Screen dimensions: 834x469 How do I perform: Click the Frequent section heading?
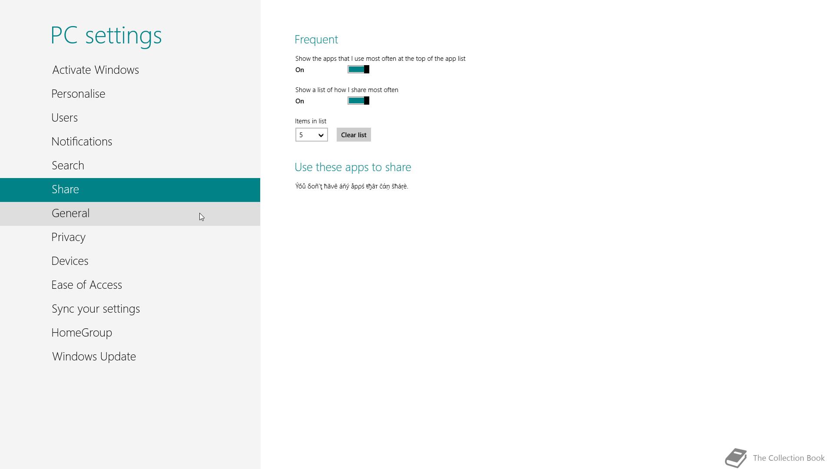coord(316,40)
